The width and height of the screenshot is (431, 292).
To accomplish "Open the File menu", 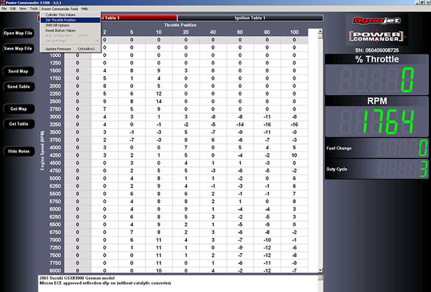I will 4,9.
